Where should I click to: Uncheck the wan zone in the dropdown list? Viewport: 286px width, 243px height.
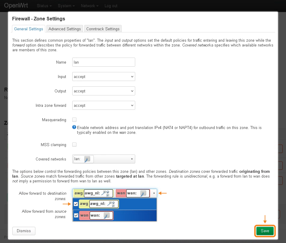click(x=76, y=215)
